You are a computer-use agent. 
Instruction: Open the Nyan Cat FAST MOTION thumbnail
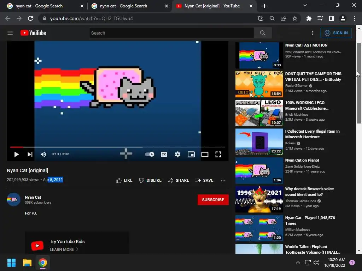259,55
